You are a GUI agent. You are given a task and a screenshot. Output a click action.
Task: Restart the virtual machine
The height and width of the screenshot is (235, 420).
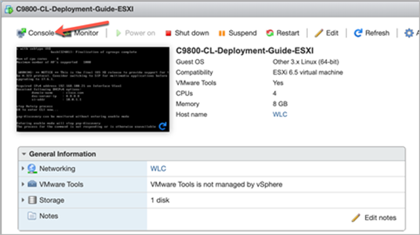click(282, 33)
